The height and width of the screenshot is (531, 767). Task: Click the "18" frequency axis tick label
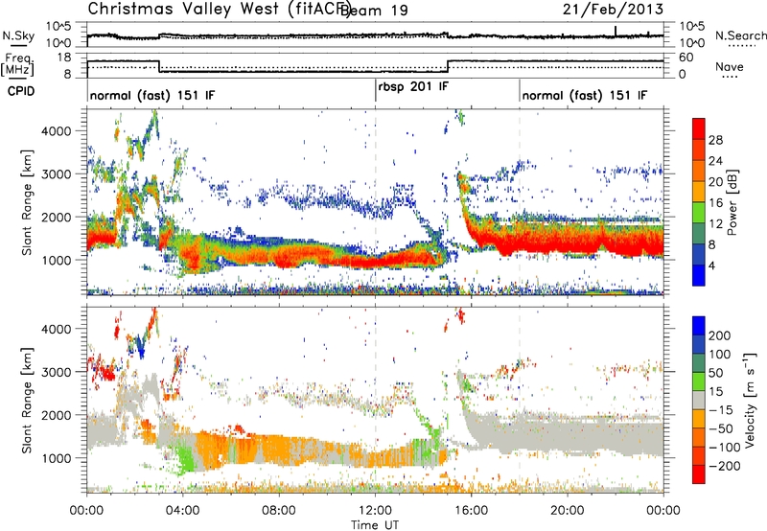[63, 58]
